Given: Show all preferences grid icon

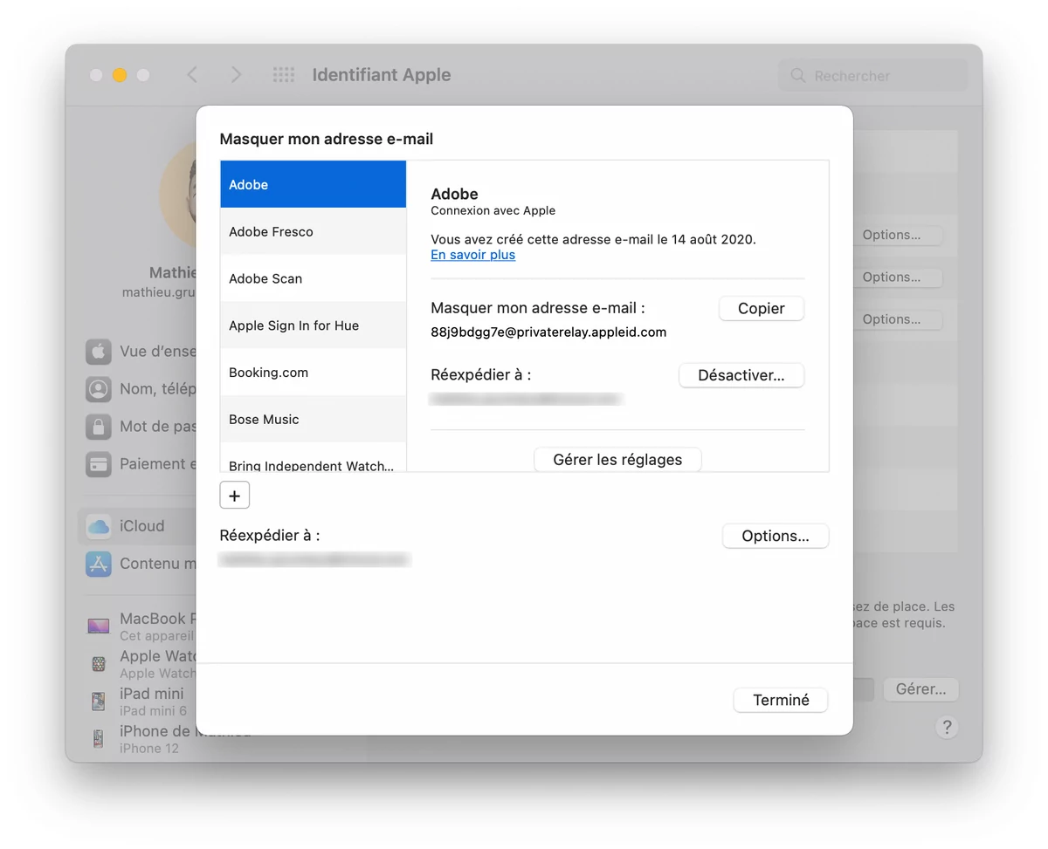Looking at the screenshot, I should click(284, 75).
